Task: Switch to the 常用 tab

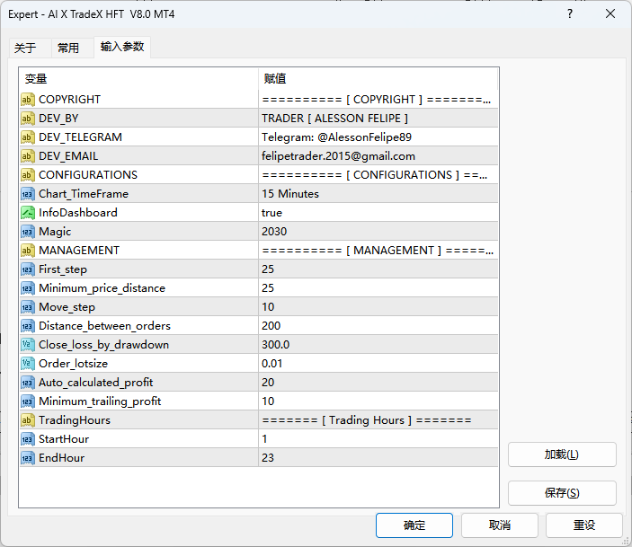Action: tap(68, 49)
